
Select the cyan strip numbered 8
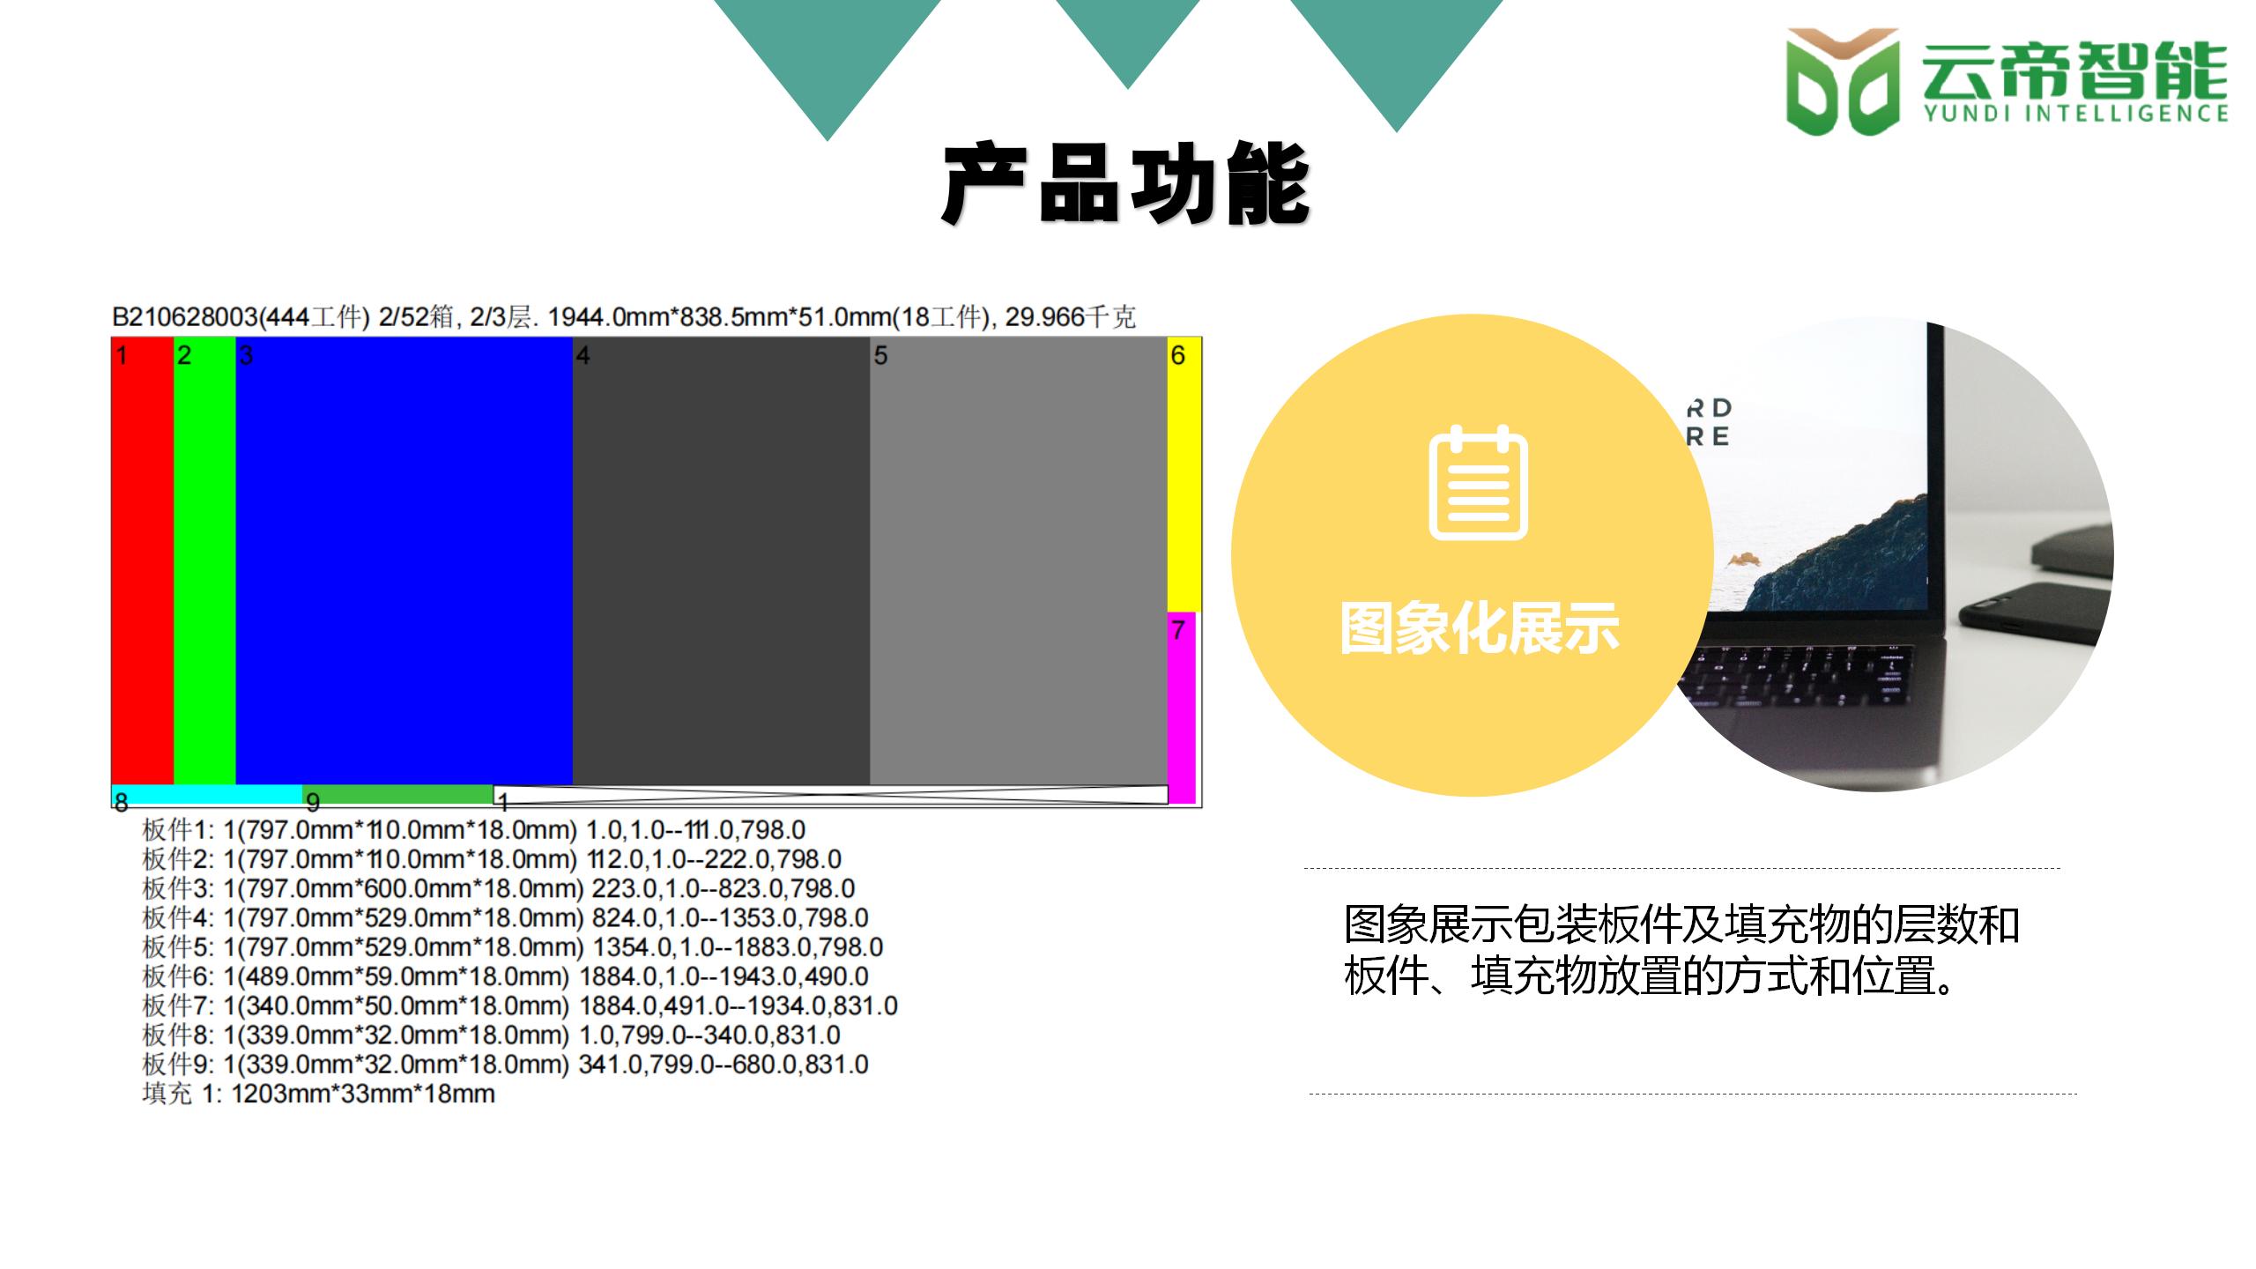(207, 794)
